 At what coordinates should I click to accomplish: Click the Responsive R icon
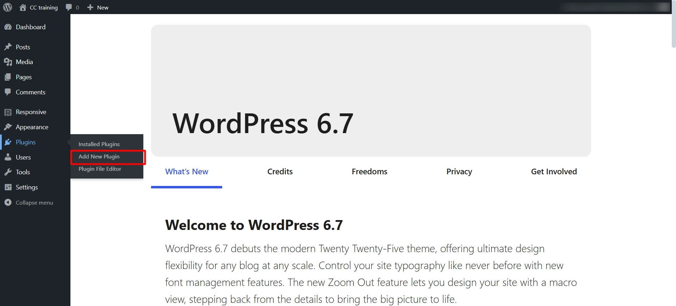click(x=8, y=112)
